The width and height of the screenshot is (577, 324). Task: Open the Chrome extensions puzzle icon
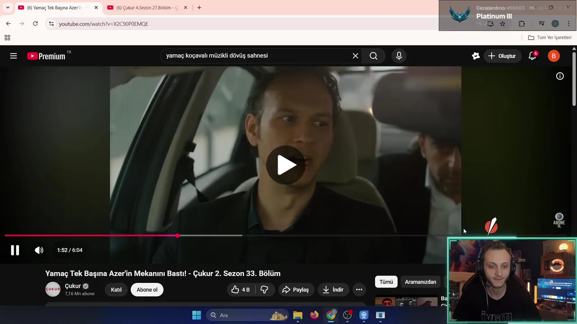(x=522, y=23)
